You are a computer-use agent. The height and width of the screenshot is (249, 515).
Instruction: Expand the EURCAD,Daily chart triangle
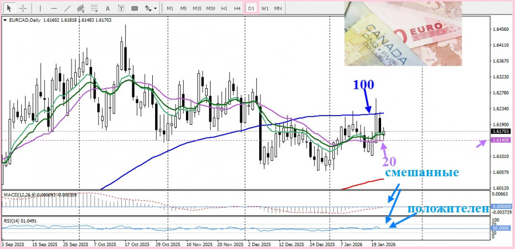click(5, 20)
